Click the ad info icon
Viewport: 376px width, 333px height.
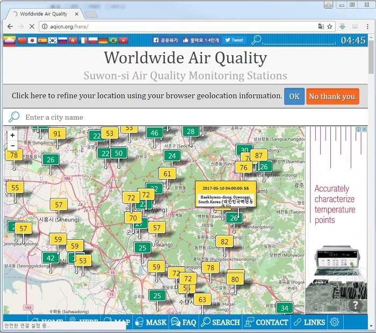point(358,129)
